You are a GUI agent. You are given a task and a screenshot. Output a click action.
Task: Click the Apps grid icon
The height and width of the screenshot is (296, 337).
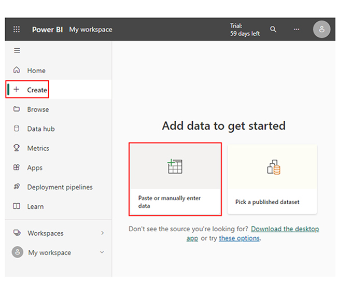[x=17, y=167]
